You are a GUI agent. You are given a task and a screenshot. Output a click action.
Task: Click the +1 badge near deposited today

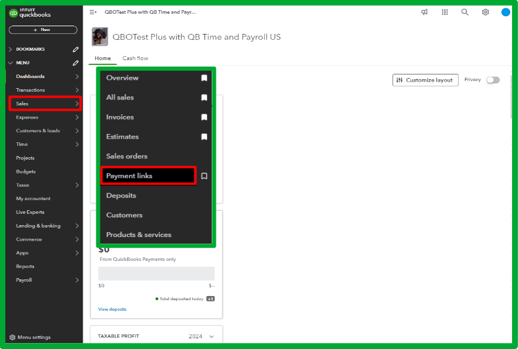211,299
